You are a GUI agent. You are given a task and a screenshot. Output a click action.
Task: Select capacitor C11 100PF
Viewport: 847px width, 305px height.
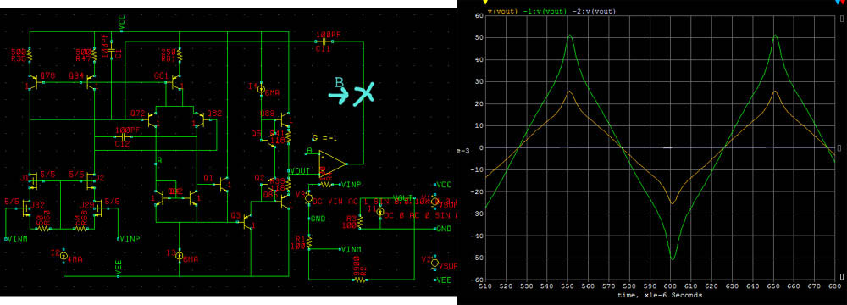coord(324,42)
